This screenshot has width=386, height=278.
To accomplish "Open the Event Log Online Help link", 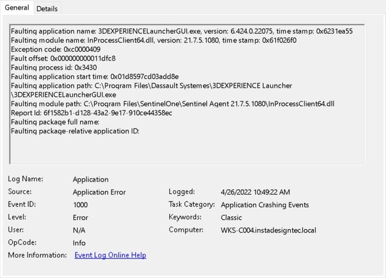I will (110, 255).
